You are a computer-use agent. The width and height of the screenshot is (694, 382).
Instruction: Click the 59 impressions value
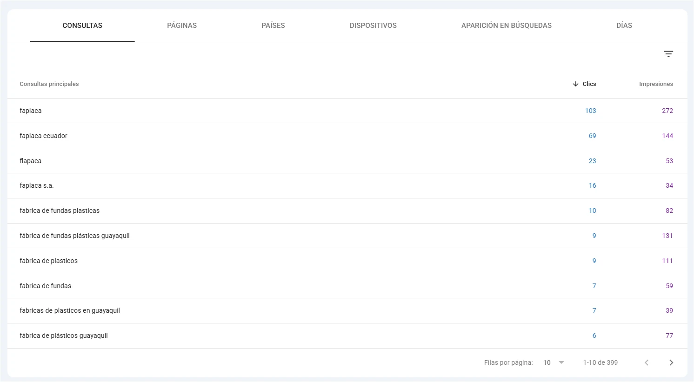(x=669, y=286)
